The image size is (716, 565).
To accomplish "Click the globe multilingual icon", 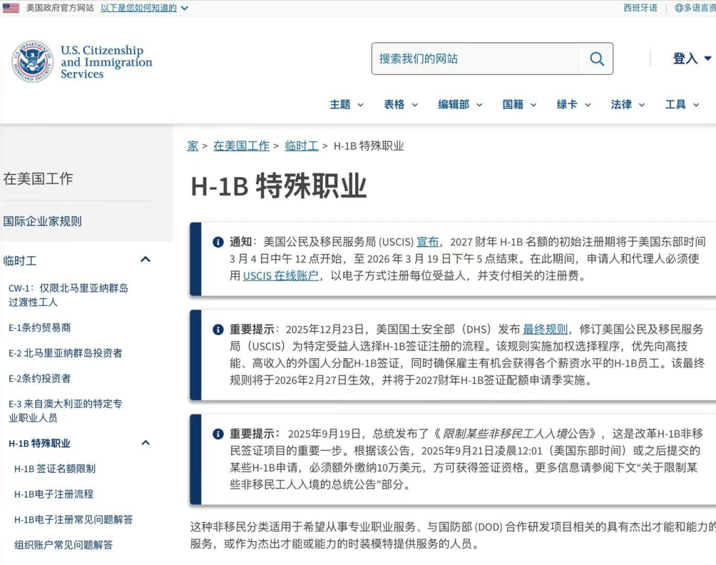I will click(x=679, y=8).
